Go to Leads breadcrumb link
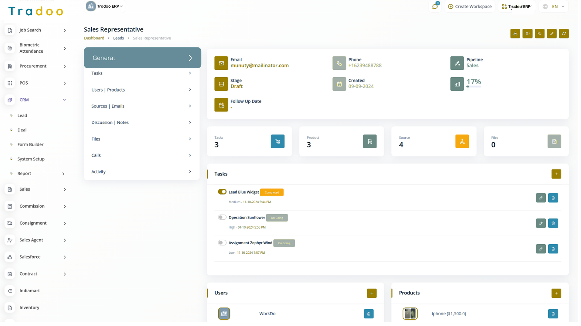The image size is (581, 326). point(118,38)
